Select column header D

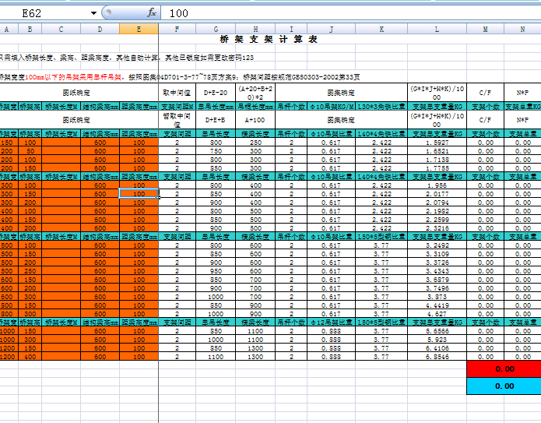click(x=100, y=30)
